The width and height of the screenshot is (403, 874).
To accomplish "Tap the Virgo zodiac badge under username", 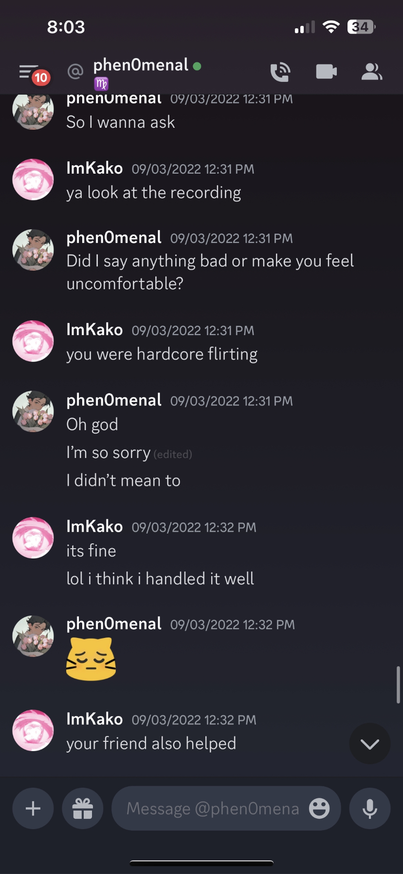I will pyautogui.click(x=101, y=84).
